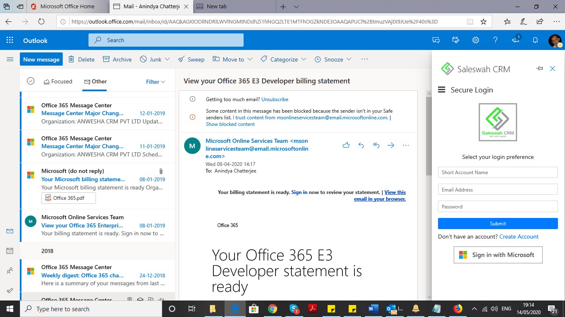Screen dimensions: 565x317
Task: Expand the Filter dropdown
Action: (x=156, y=82)
